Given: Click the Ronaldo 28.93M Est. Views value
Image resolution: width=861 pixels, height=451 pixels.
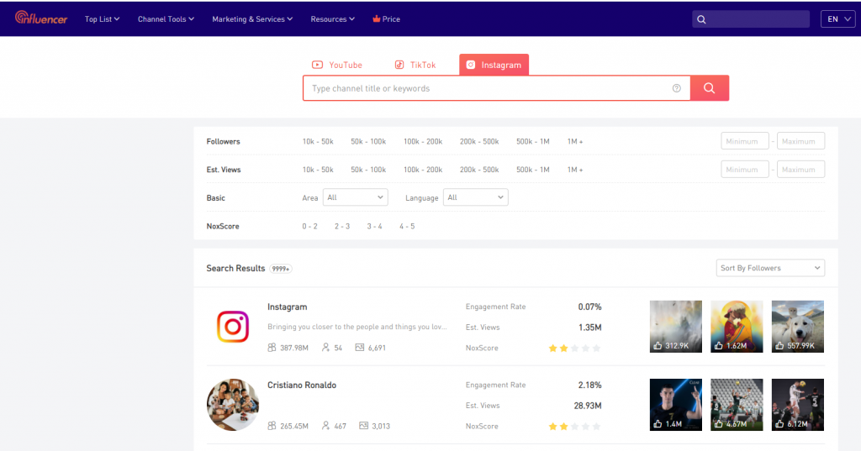Looking at the screenshot, I should (588, 406).
